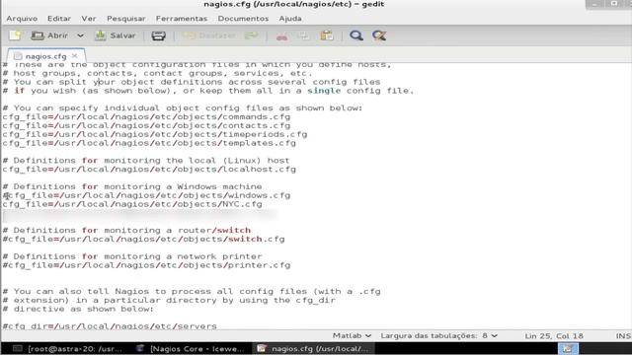Screen dimensions: 632x355
Task: Place cursor on the contacts.cfg line
Action: coord(146,125)
